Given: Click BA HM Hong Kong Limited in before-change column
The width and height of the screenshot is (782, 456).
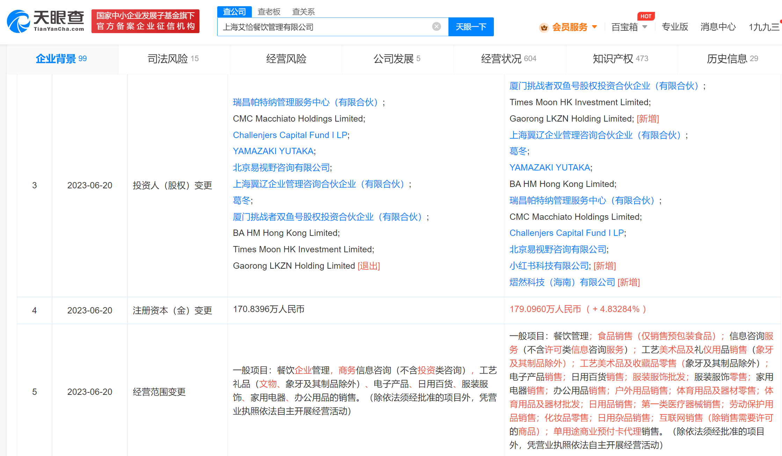Looking at the screenshot, I should click(286, 233).
